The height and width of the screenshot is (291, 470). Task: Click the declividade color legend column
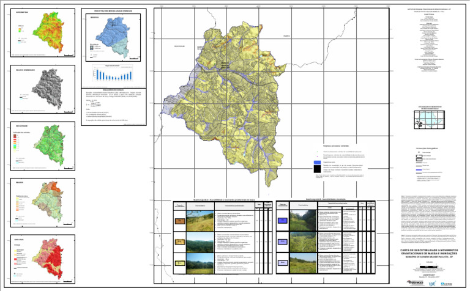pyautogui.click(x=15, y=144)
